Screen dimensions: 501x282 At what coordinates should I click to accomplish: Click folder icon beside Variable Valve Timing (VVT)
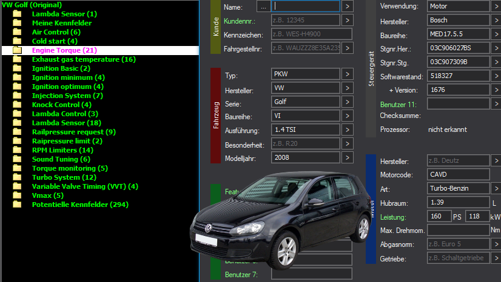(17, 186)
